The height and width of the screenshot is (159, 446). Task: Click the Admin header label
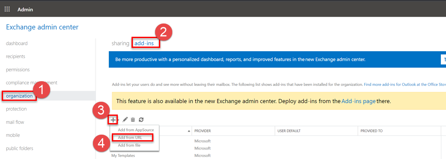(x=25, y=9)
